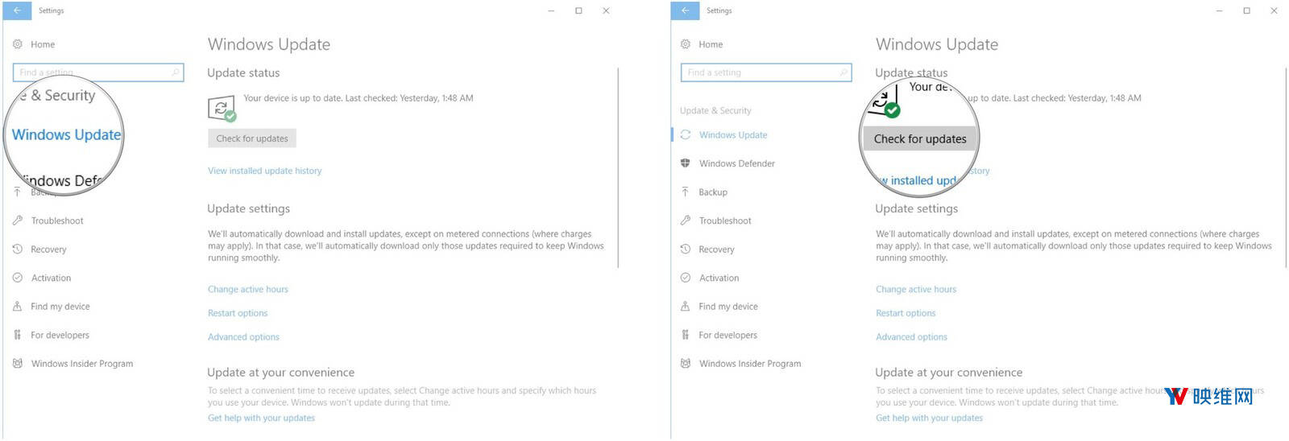This screenshot has width=1289, height=441.
Task: Click the For developers icon in the left window
Action: pyautogui.click(x=18, y=336)
